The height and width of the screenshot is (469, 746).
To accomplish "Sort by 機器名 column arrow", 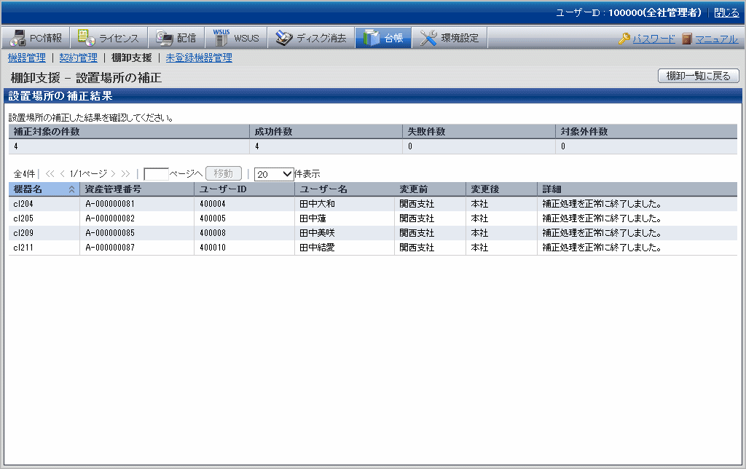I will (71, 189).
